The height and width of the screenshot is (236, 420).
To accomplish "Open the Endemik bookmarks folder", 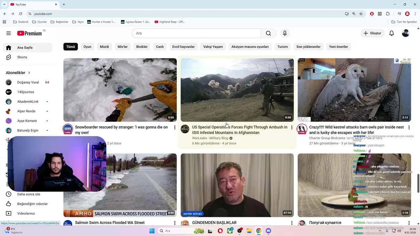I will [21, 22].
